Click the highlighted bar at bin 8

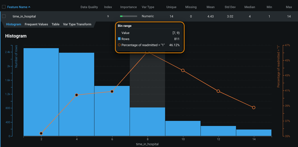click(147, 122)
